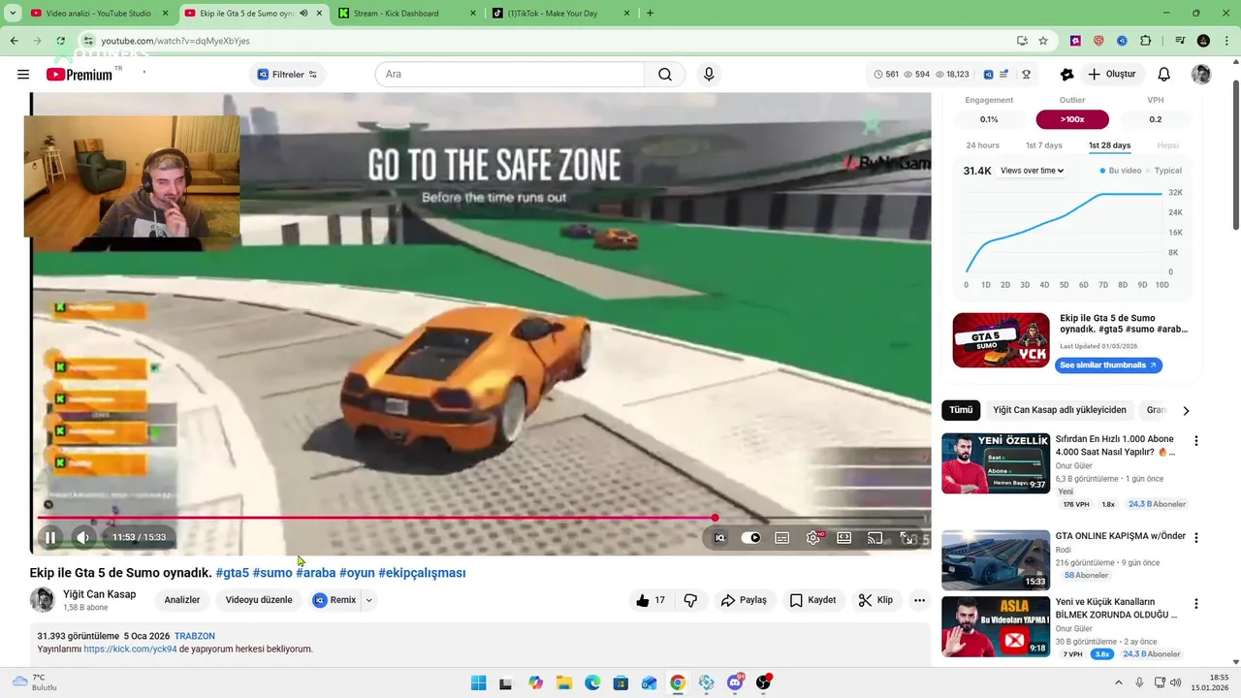The image size is (1241, 698).
Task: Open Analizler for this video
Action: click(x=182, y=600)
